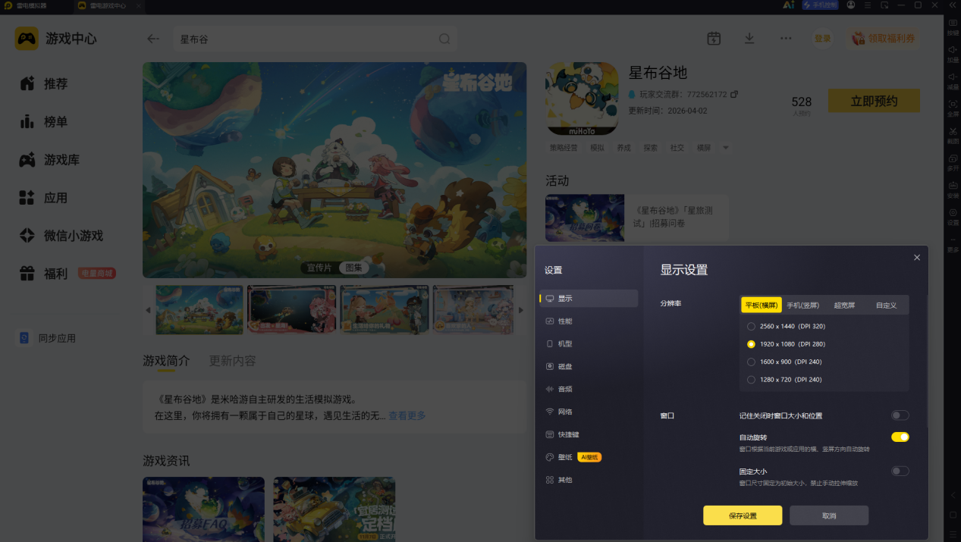Open 其他 settings section
This screenshot has width=961, height=542.
[589, 480]
